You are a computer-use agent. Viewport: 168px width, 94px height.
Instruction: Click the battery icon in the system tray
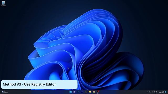click(157, 92)
